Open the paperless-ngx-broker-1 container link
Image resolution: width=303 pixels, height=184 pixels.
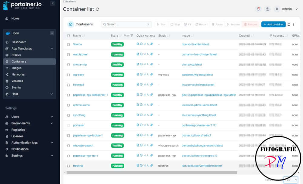tap(88, 135)
